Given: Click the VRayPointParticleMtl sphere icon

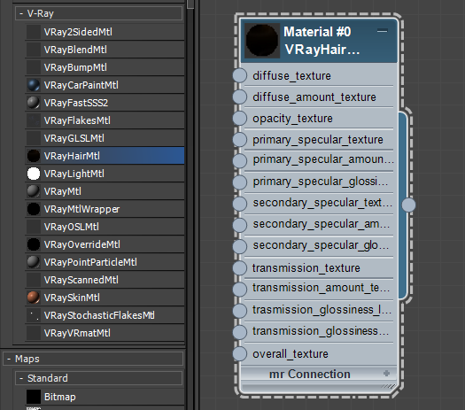Looking at the screenshot, I should coord(34,262).
